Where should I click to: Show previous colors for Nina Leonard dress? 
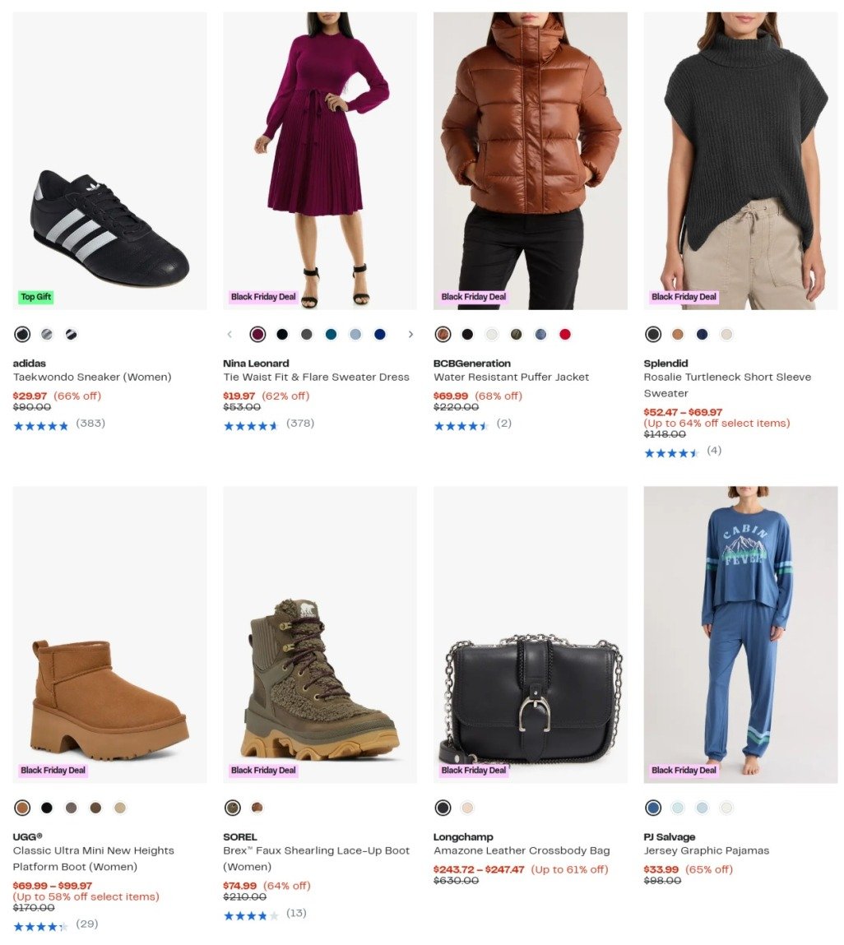point(230,334)
